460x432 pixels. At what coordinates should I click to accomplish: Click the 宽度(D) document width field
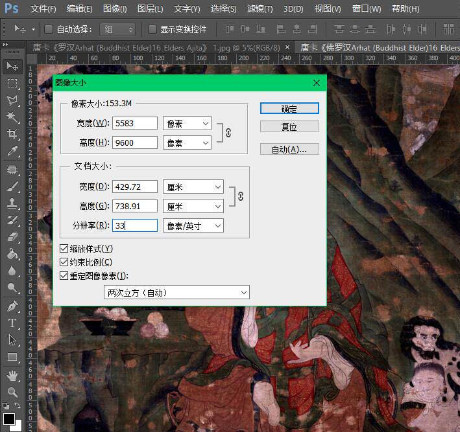(x=135, y=187)
